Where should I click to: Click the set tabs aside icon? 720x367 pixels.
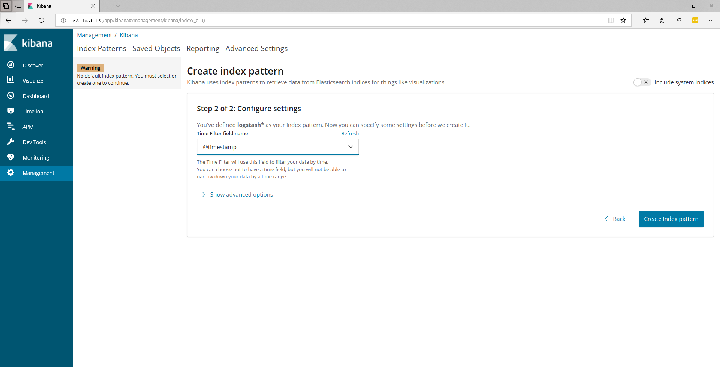click(18, 6)
